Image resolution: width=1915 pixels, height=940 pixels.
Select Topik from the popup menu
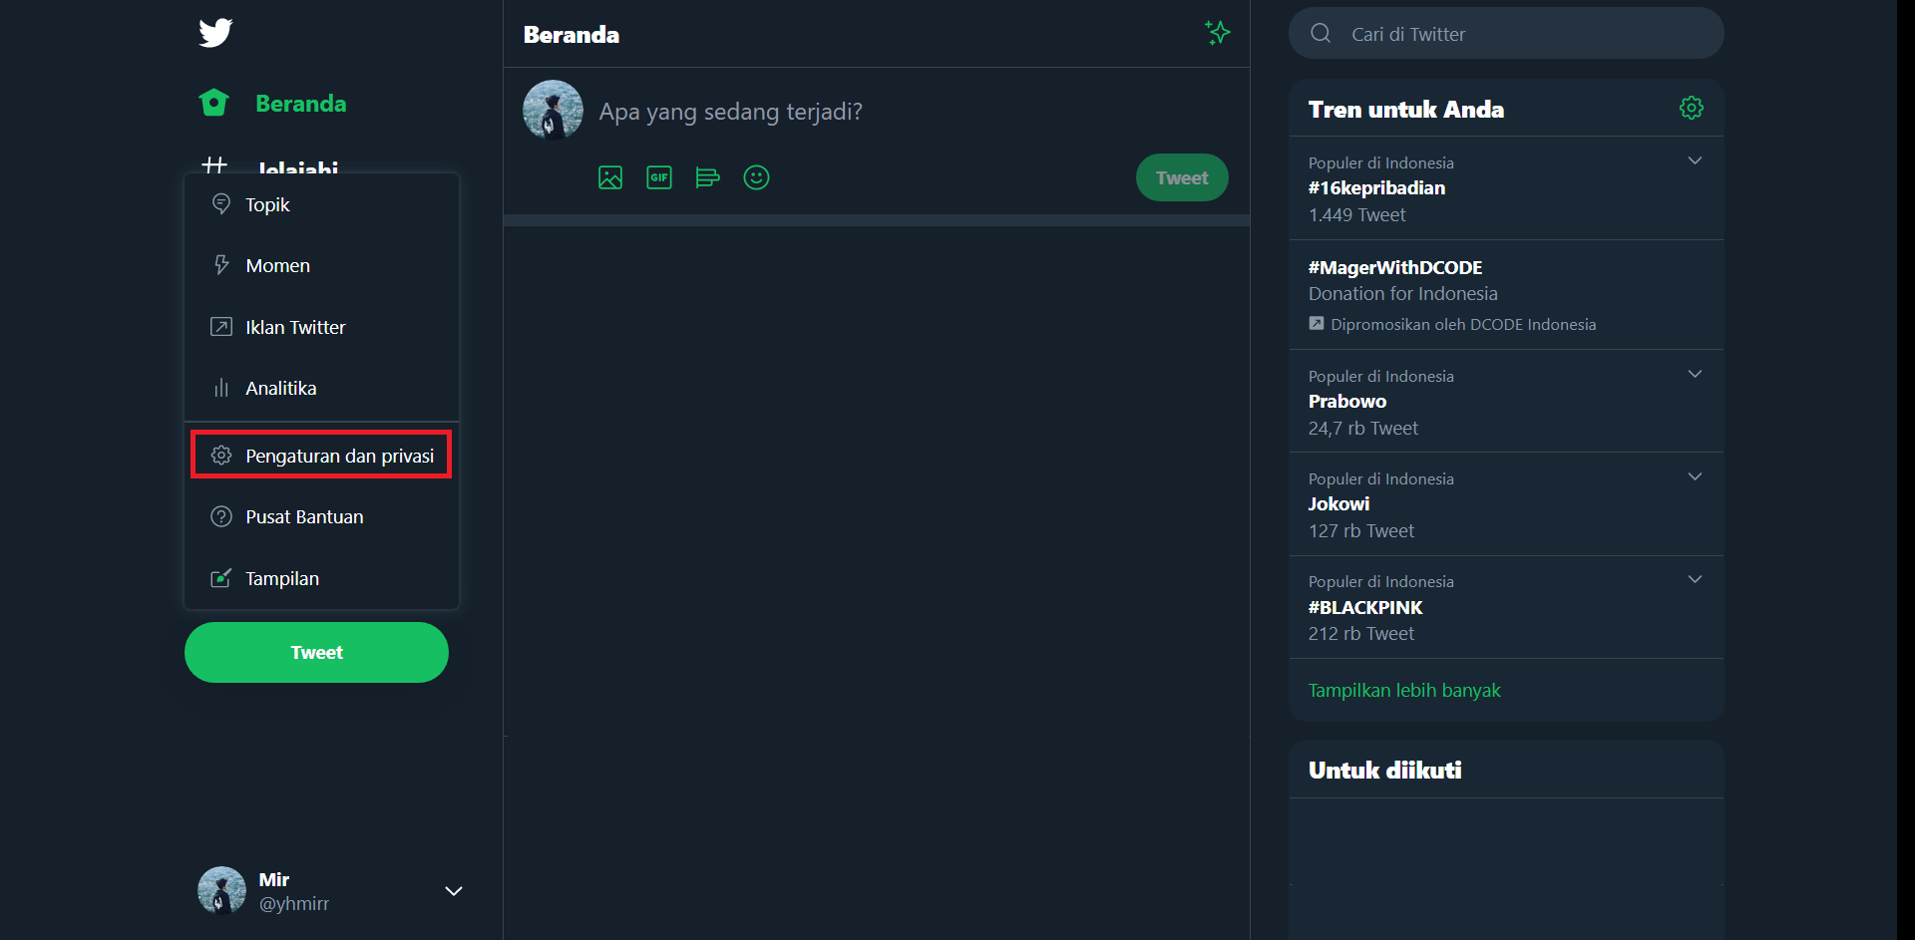(321, 204)
